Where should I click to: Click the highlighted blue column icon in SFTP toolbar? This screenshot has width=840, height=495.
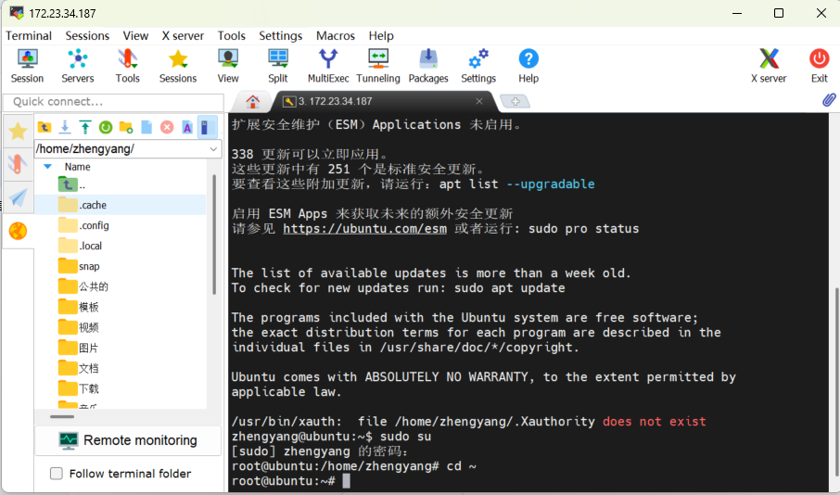pyautogui.click(x=207, y=127)
